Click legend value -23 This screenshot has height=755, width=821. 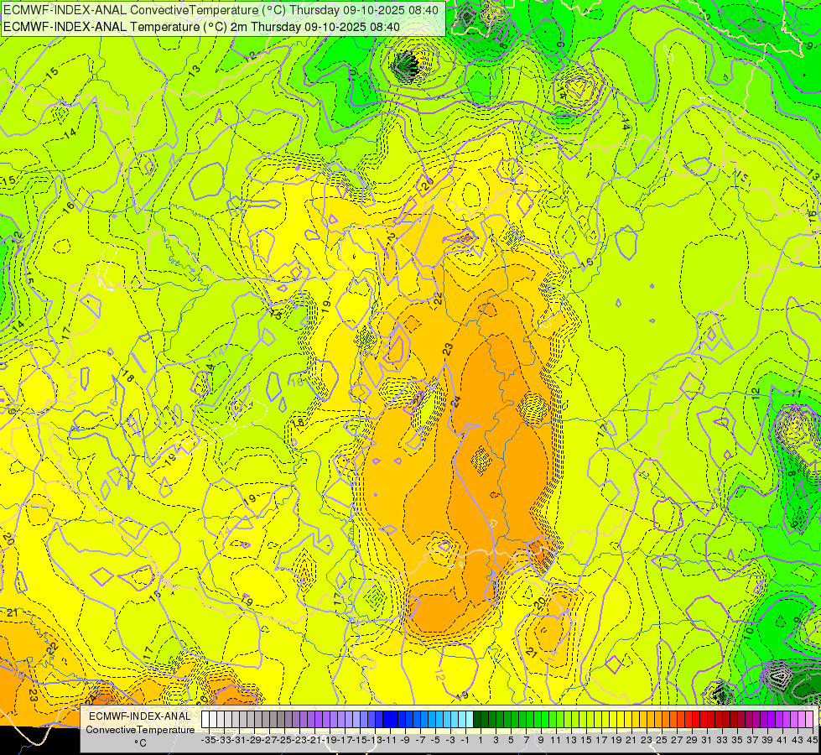point(299,741)
